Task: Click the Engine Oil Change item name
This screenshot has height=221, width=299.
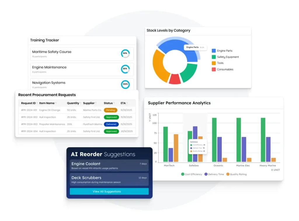Action: click(x=50, y=110)
